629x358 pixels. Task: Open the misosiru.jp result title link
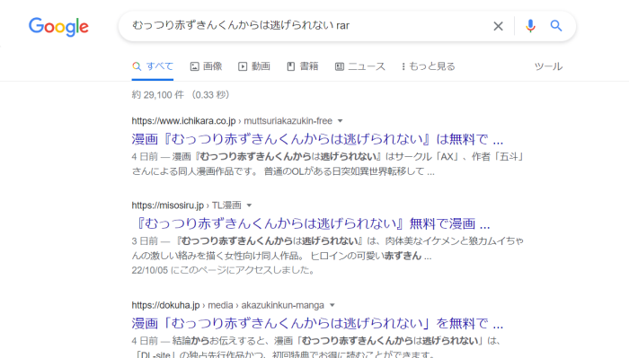point(311,223)
